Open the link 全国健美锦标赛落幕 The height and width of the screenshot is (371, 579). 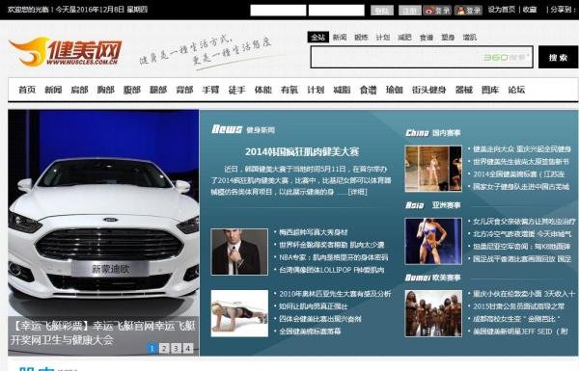coord(310,331)
